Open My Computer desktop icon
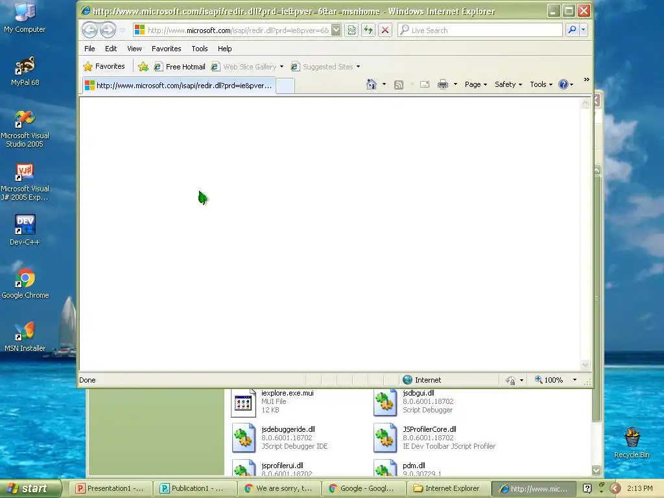Screen dimensions: 664x498 click(x=25, y=18)
